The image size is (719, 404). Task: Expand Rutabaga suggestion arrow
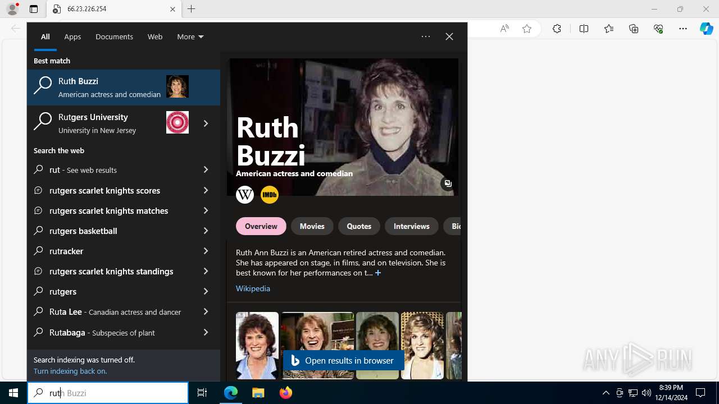coord(206,332)
